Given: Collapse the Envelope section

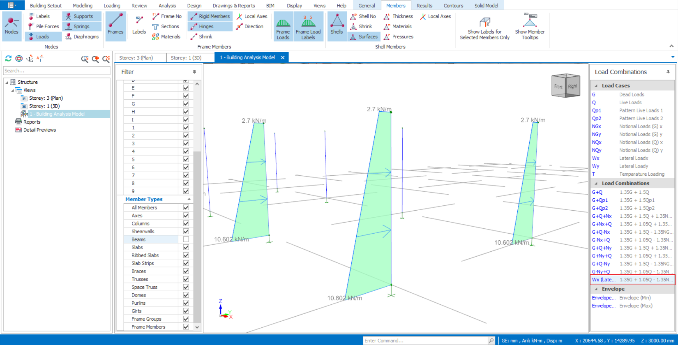Looking at the screenshot, I should pos(596,289).
